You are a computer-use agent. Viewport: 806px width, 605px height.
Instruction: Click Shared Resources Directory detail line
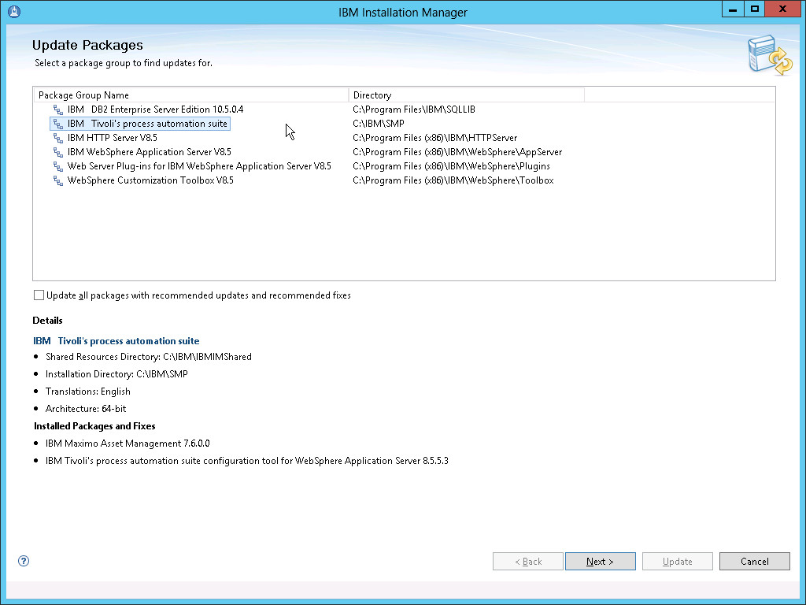point(149,357)
